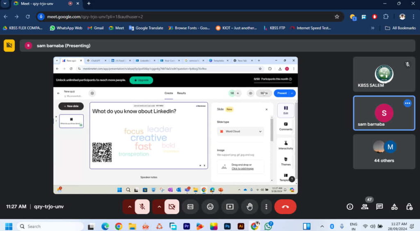Open WhatsApp Web bookmark
This screenshot has width=420, height=231.
coord(66,28)
